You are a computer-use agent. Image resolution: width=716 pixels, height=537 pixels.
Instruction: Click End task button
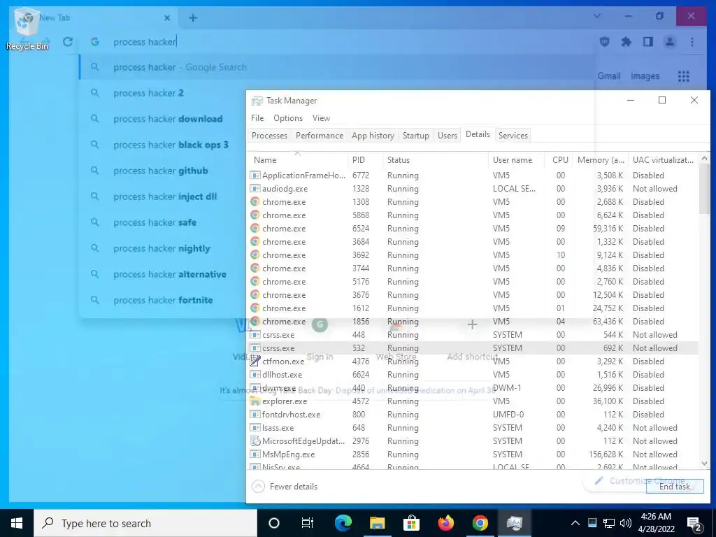click(x=675, y=487)
